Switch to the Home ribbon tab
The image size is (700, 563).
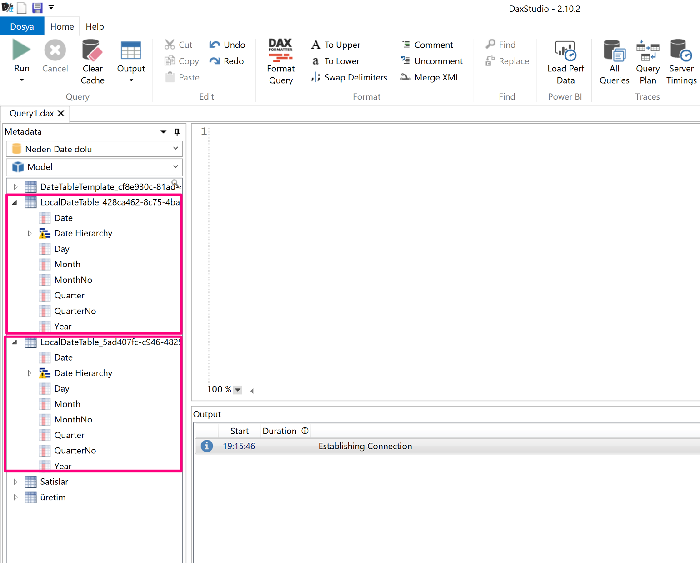(62, 26)
